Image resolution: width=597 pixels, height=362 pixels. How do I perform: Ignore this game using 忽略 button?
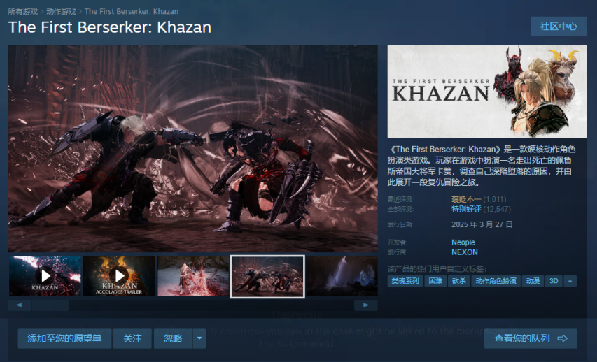(173, 338)
